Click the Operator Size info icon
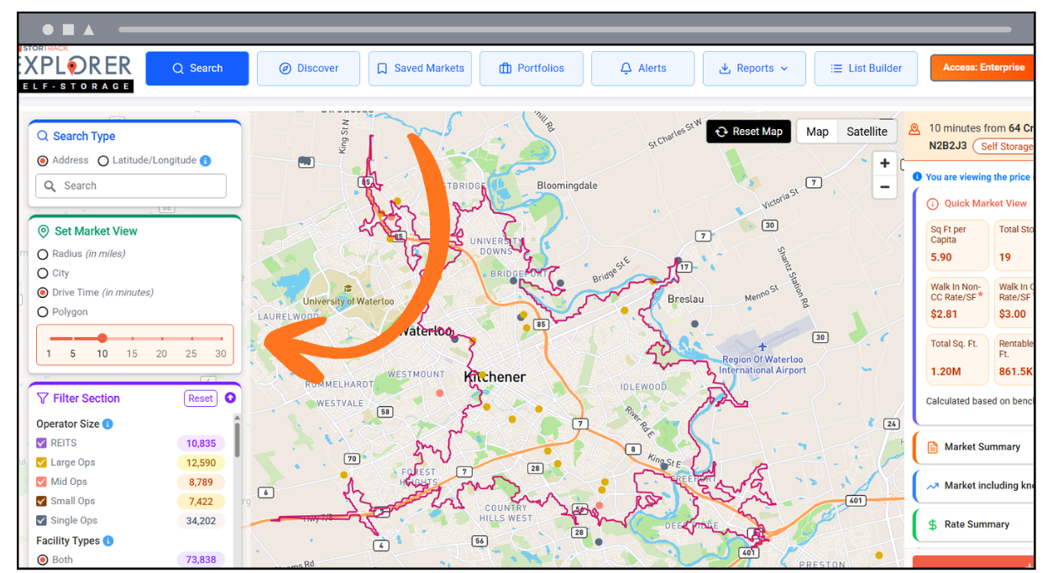Screen dimensions: 1053x573 pyautogui.click(x=107, y=425)
